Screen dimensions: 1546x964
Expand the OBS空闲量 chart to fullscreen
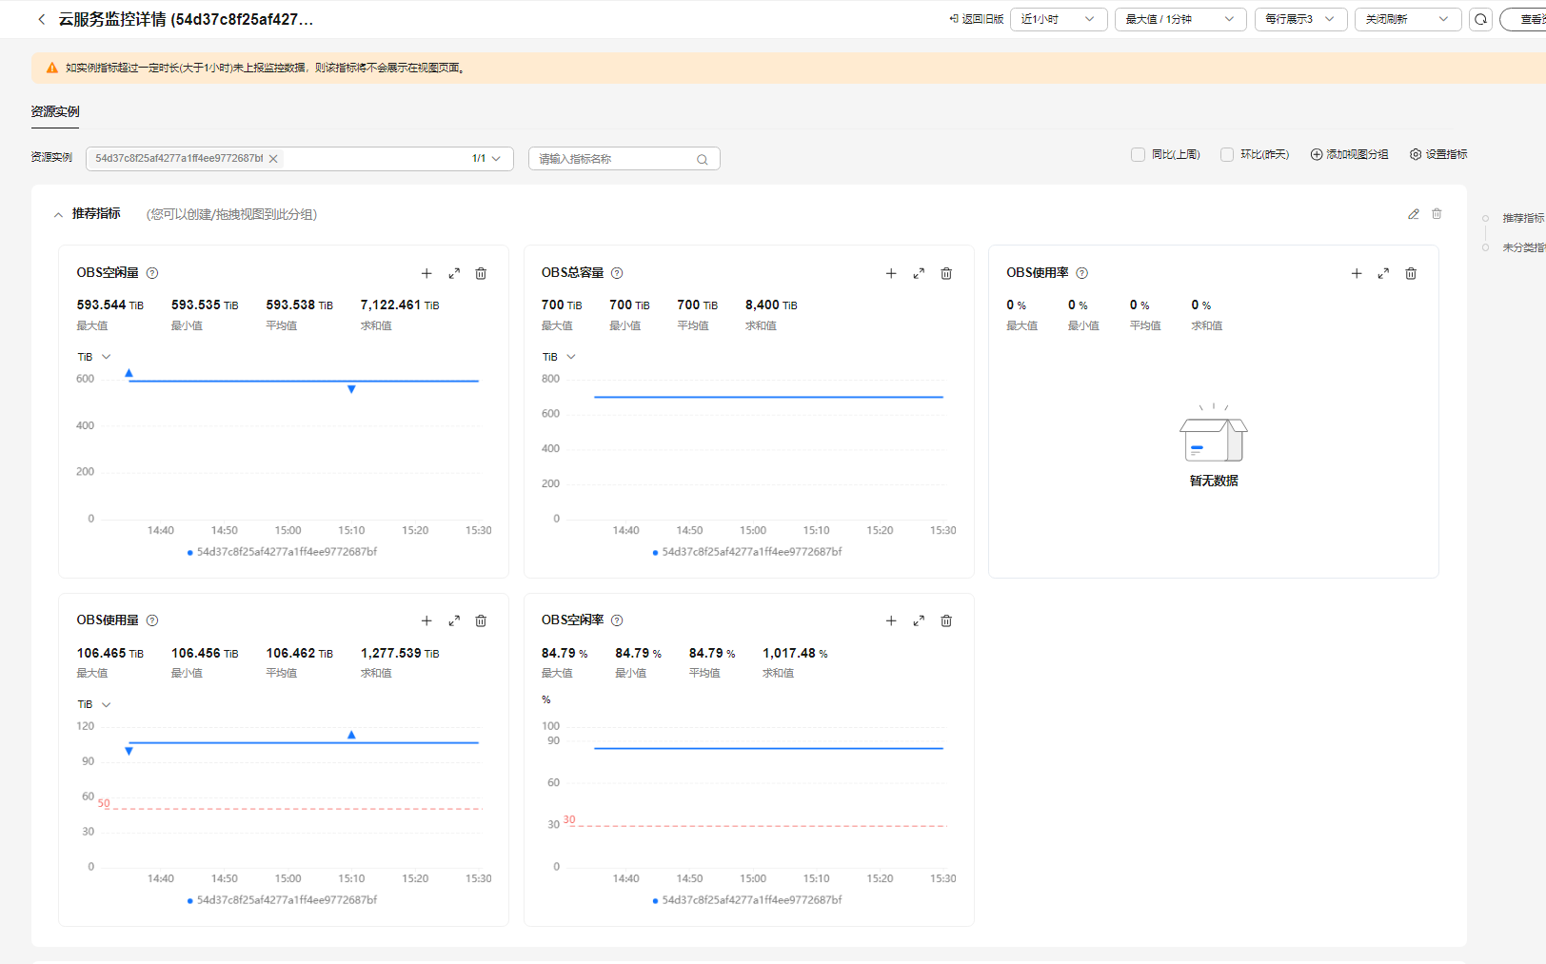(454, 274)
